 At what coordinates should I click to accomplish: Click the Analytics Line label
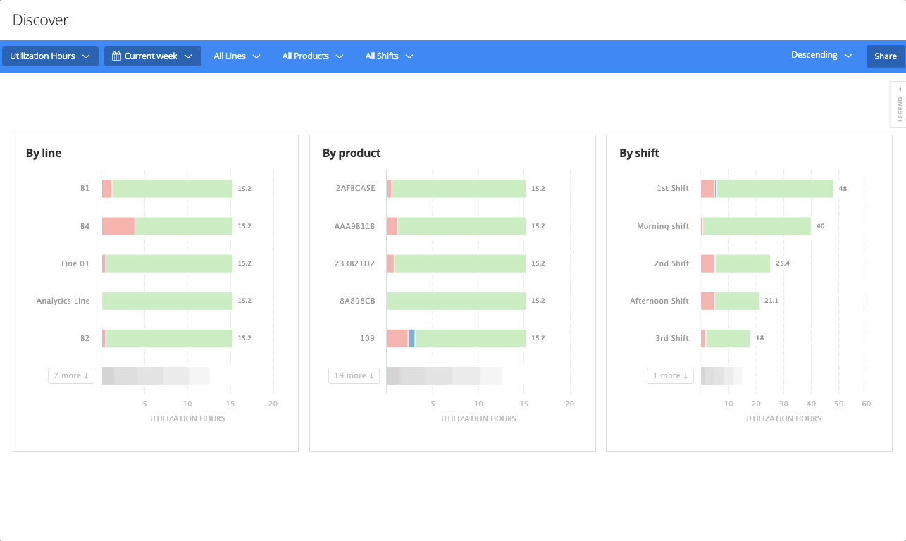[x=63, y=301]
